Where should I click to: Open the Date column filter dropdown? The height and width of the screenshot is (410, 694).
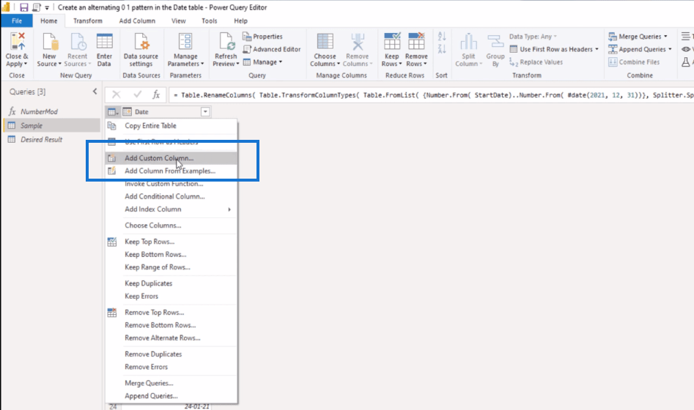(x=205, y=112)
